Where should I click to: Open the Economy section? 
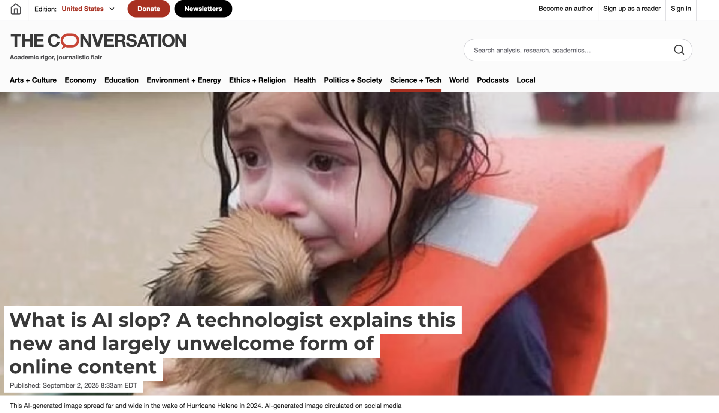[x=81, y=80]
